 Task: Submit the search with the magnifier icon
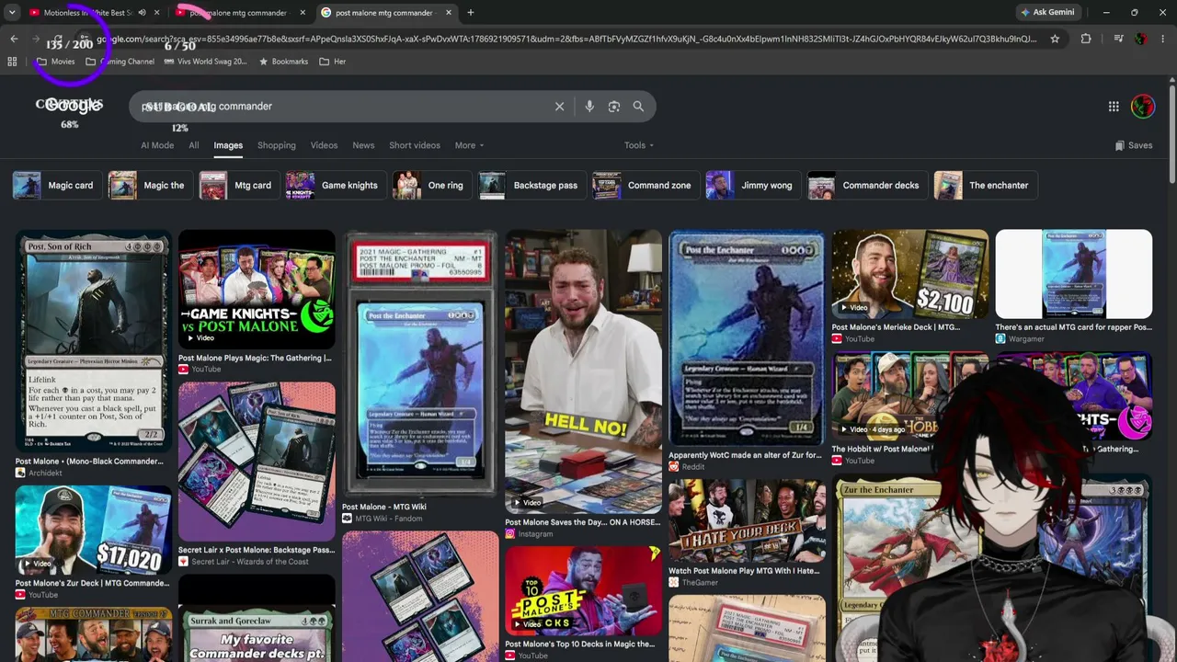click(x=638, y=107)
